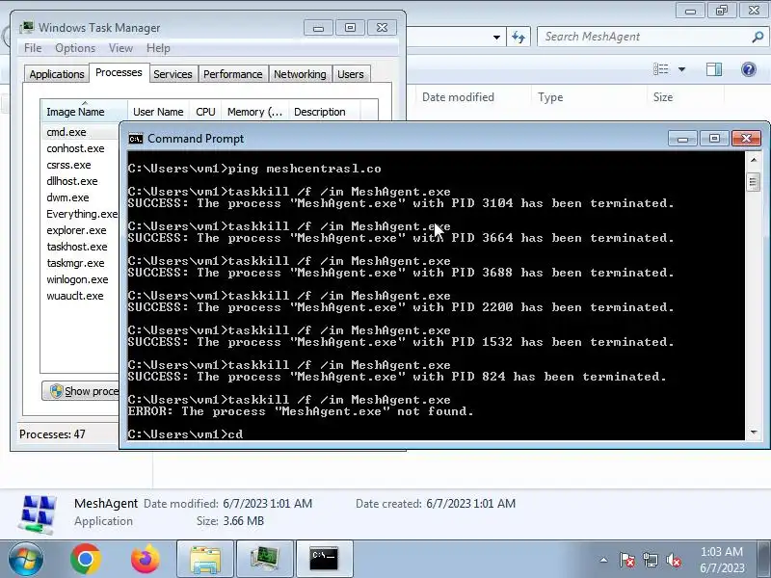Image resolution: width=771 pixels, height=578 pixels.
Task: Click the Task Manager title icon
Action: pyautogui.click(x=27, y=28)
